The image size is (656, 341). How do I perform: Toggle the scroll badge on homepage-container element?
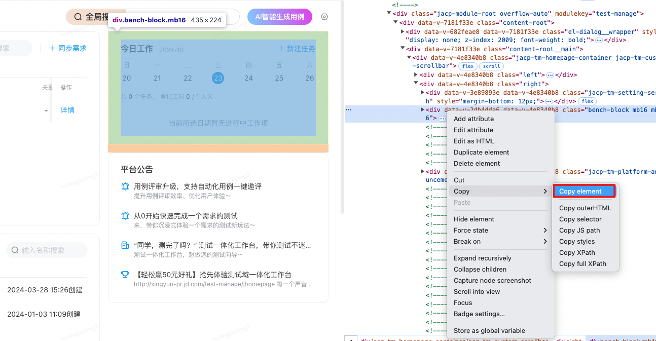[x=491, y=66]
